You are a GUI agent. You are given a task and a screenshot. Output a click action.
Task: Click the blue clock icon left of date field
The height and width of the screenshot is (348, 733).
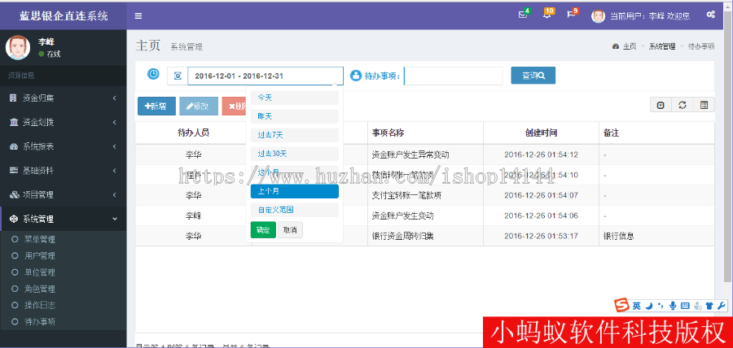153,74
